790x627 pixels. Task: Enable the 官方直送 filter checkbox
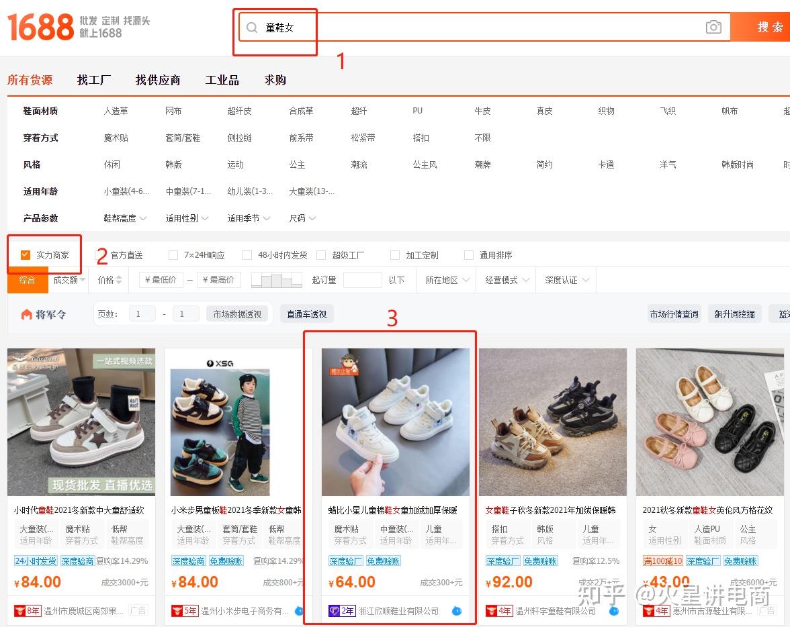click(x=99, y=255)
